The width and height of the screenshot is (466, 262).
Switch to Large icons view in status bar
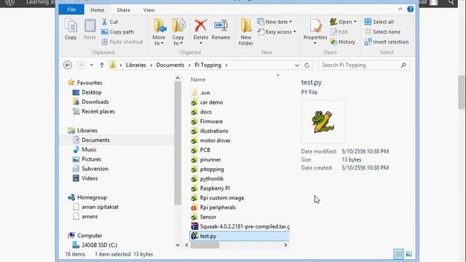409,254
